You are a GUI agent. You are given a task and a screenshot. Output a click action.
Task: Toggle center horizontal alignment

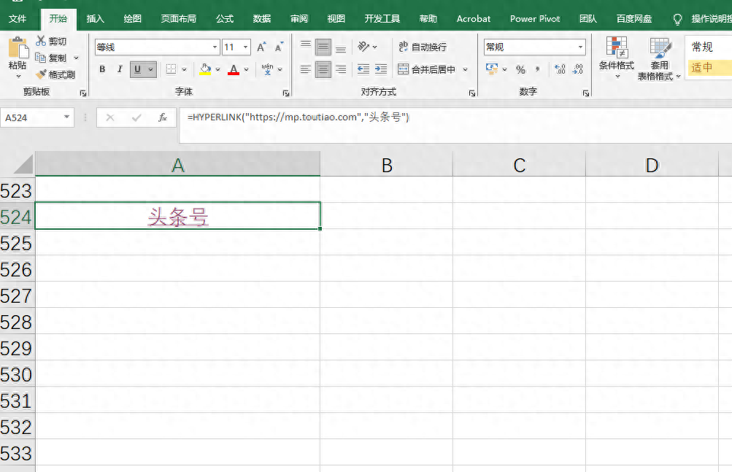click(x=323, y=69)
